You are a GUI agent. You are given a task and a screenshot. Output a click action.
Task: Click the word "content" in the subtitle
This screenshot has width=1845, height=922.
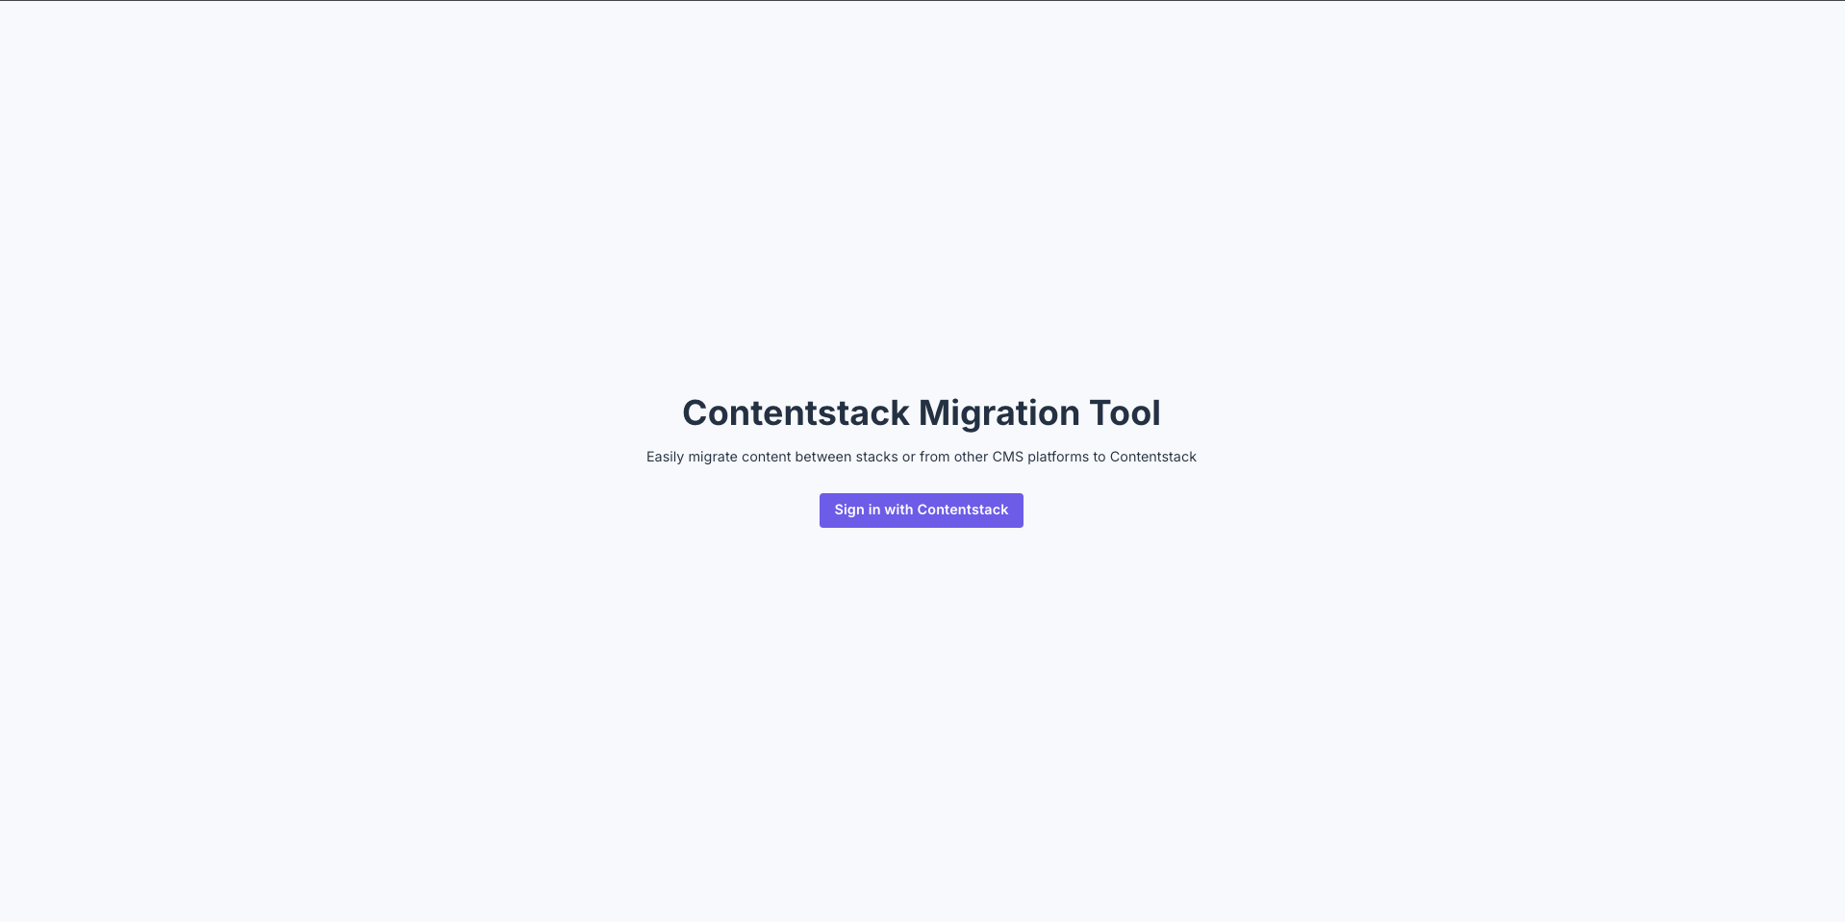(x=766, y=457)
